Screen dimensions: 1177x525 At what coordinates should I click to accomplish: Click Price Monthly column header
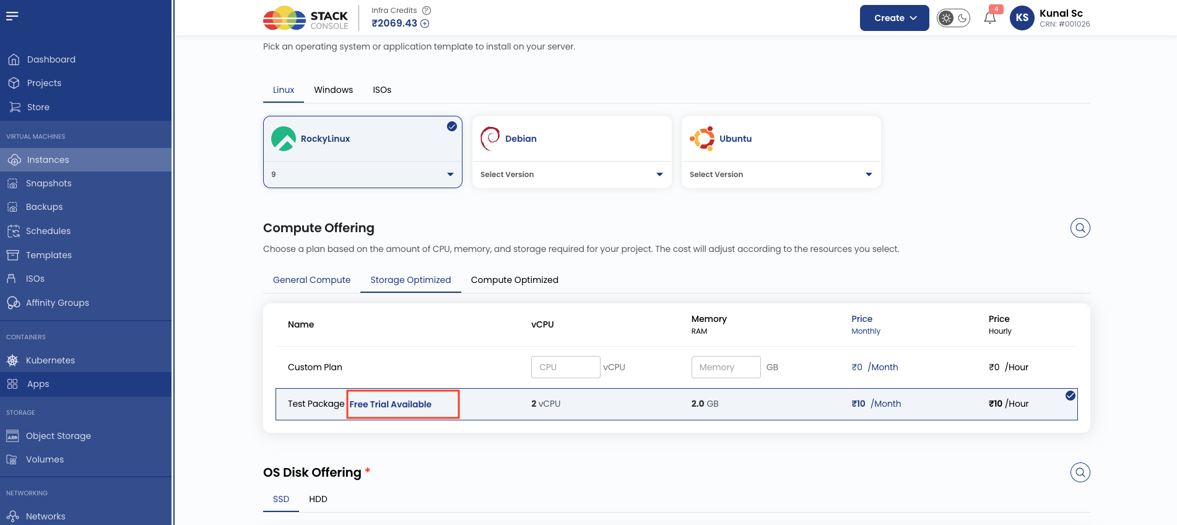[866, 324]
